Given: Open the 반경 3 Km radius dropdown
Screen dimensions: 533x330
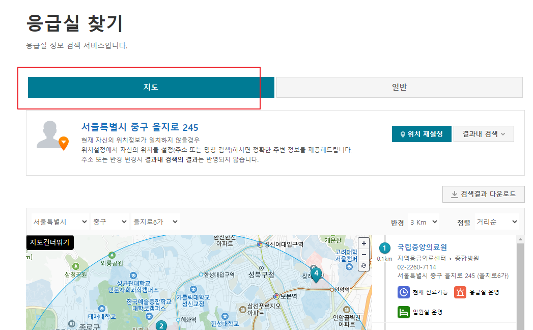Looking at the screenshot, I should tap(424, 222).
